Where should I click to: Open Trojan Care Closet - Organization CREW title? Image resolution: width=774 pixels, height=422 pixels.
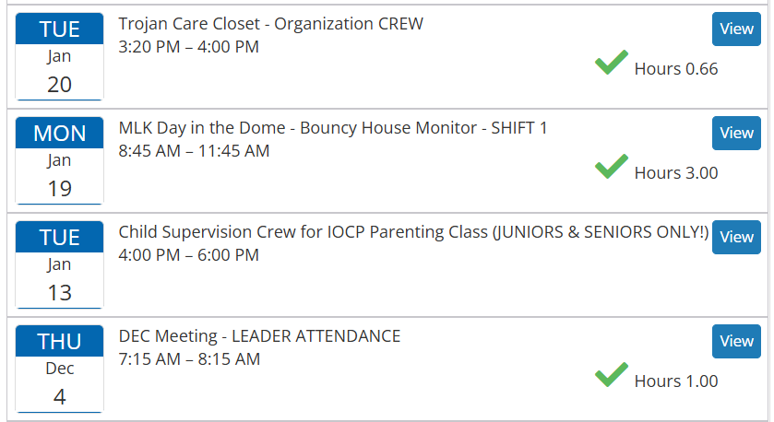[x=270, y=24]
